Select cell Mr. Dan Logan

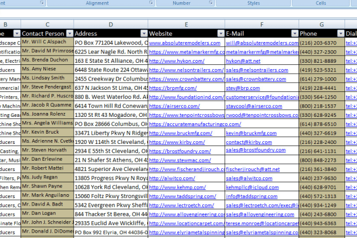[48, 214]
